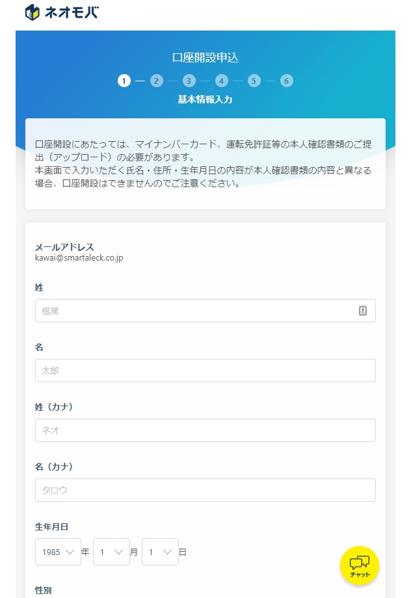Click the 基本情報入力 step label
The width and height of the screenshot is (411, 598).
pos(205,100)
